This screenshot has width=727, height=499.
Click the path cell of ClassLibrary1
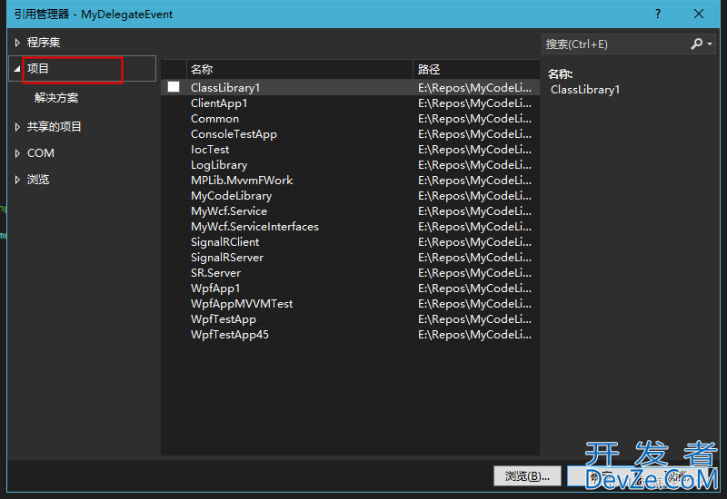click(x=474, y=87)
